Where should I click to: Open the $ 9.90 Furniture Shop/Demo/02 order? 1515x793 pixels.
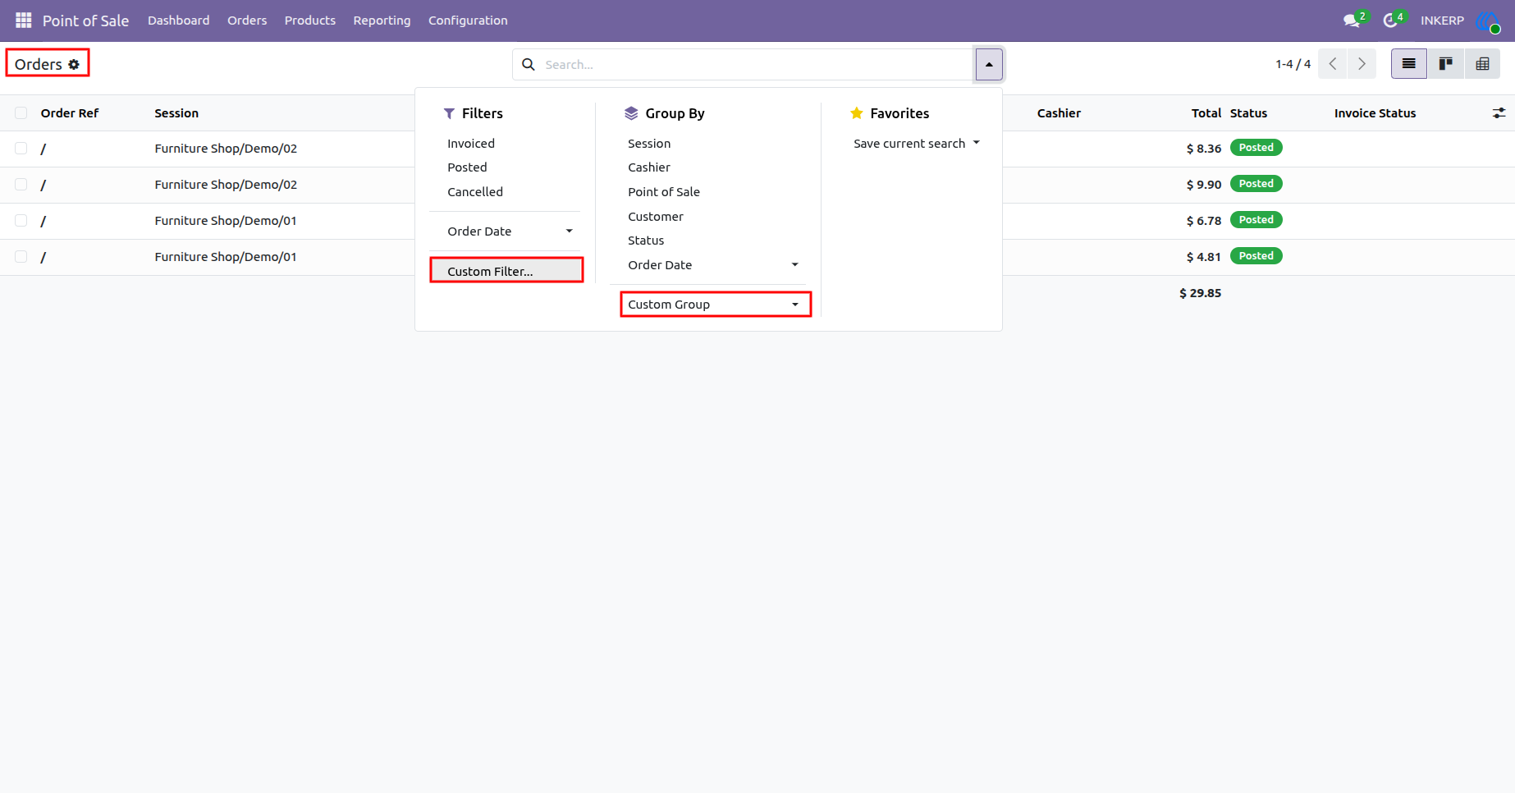tap(226, 185)
